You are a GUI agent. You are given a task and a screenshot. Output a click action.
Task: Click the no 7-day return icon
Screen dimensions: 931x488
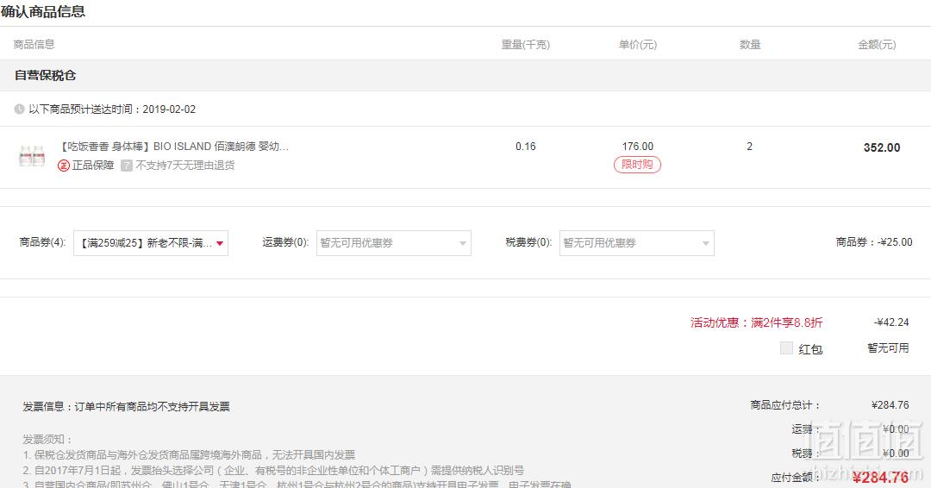click(127, 166)
